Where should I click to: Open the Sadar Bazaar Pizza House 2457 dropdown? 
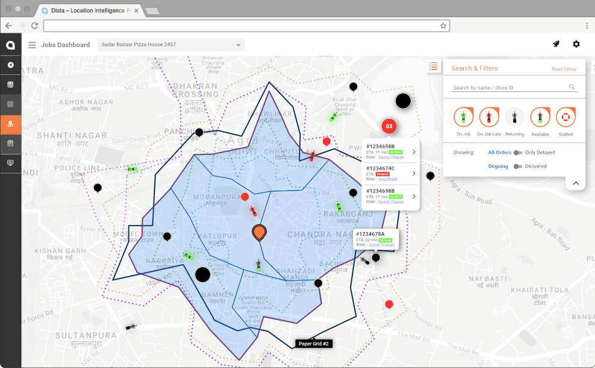point(171,45)
